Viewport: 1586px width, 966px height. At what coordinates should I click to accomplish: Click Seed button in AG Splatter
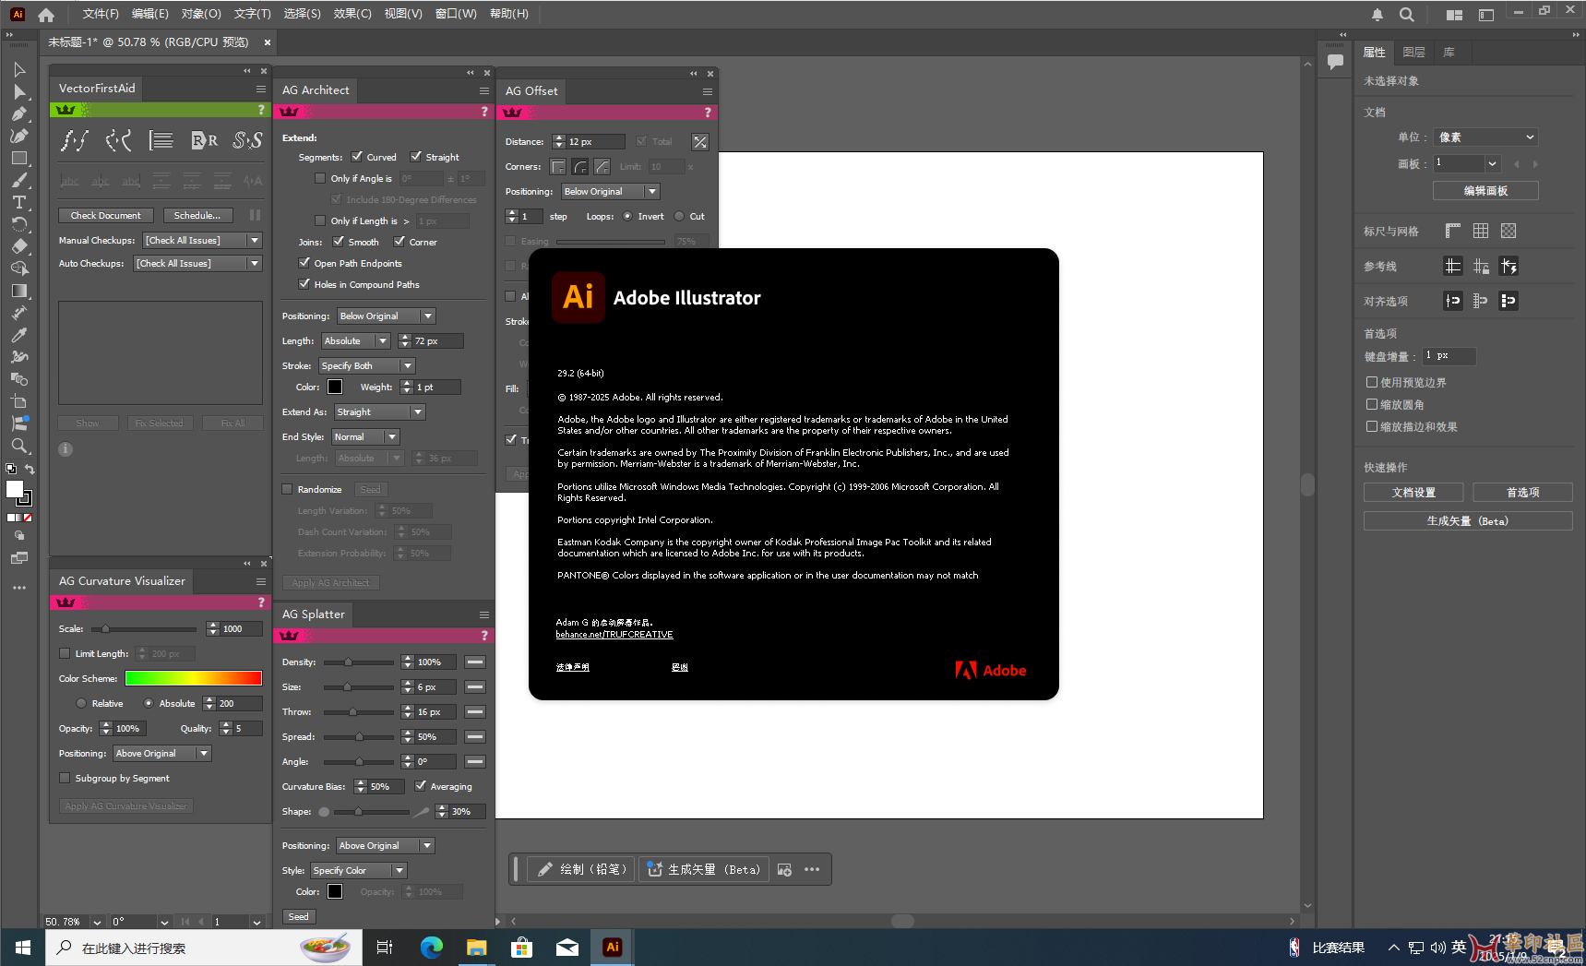click(x=299, y=916)
